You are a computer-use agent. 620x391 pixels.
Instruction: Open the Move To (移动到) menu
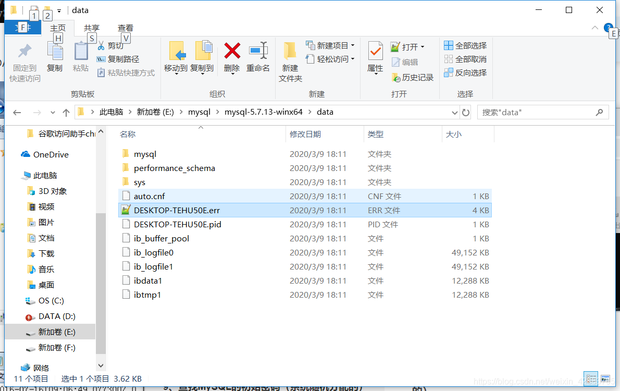coord(176,57)
